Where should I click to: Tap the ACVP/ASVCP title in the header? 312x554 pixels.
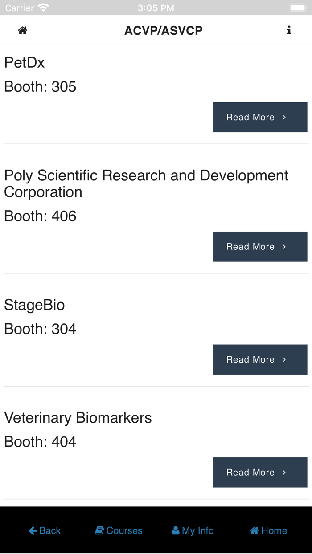click(x=164, y=30)
